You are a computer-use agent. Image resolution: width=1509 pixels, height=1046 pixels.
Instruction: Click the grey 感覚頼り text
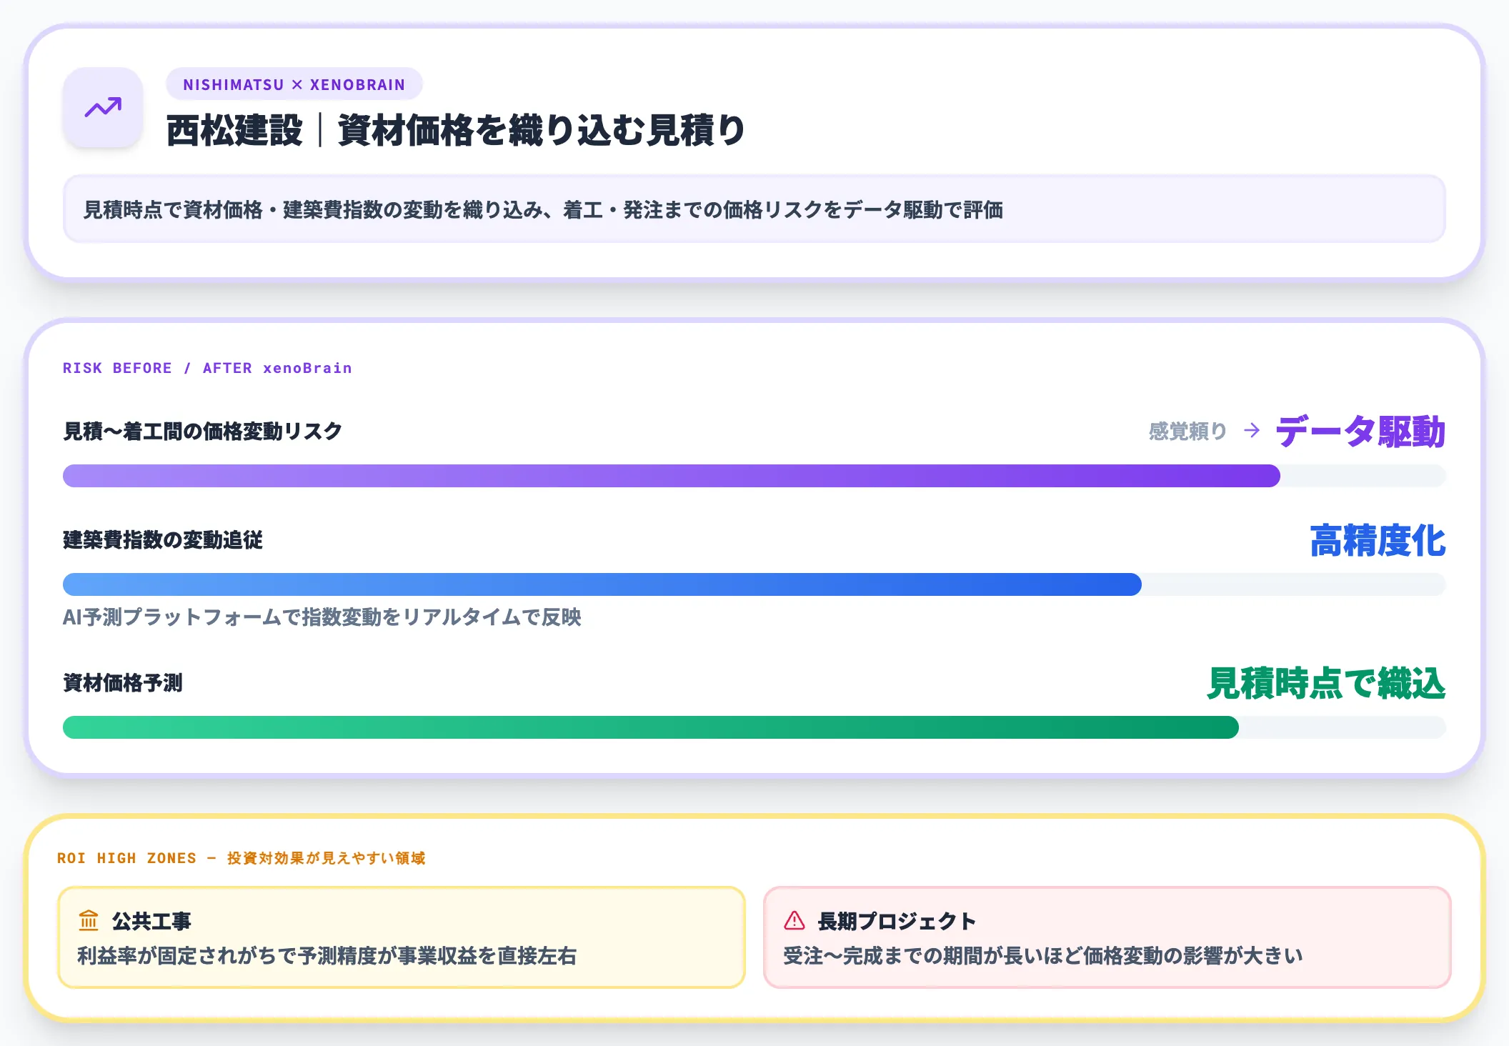[x=1188, y=431]
